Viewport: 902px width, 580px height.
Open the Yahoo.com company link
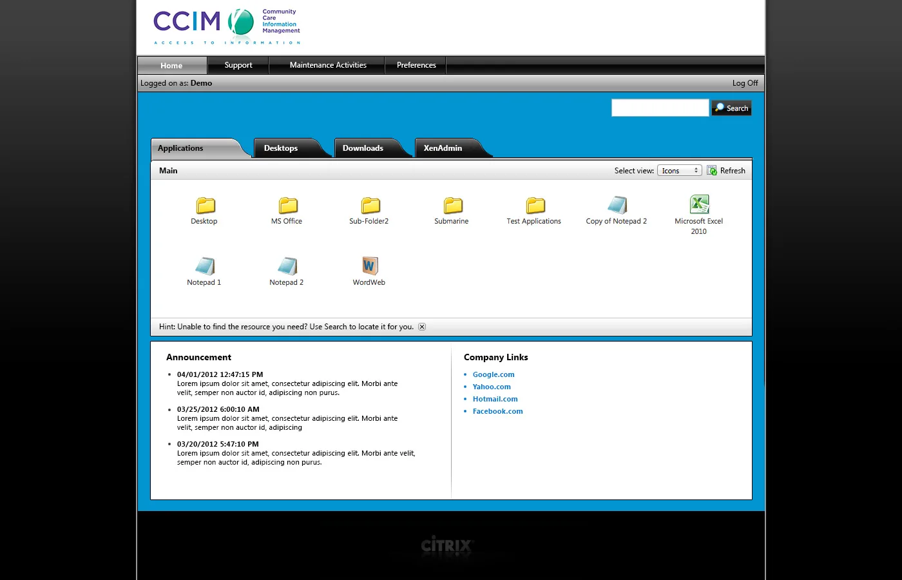[x=492, y=387]
